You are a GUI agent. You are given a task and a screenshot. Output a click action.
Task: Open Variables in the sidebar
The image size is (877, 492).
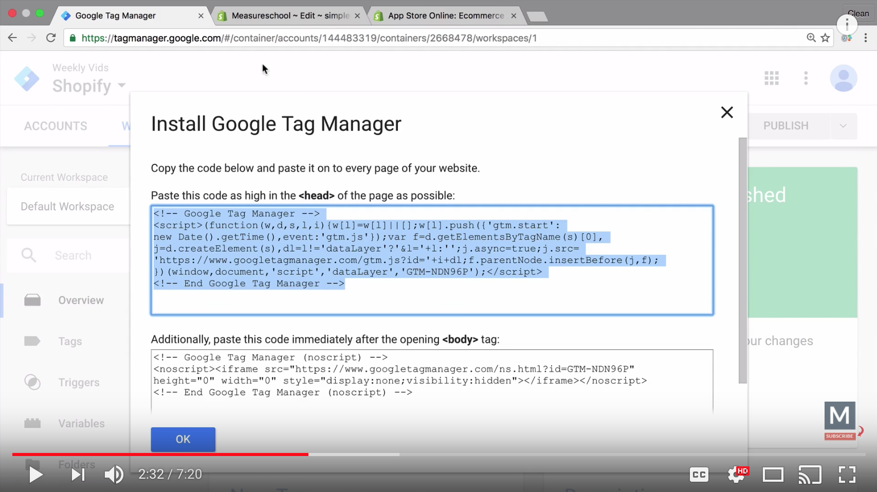click(x=81, y=424)
